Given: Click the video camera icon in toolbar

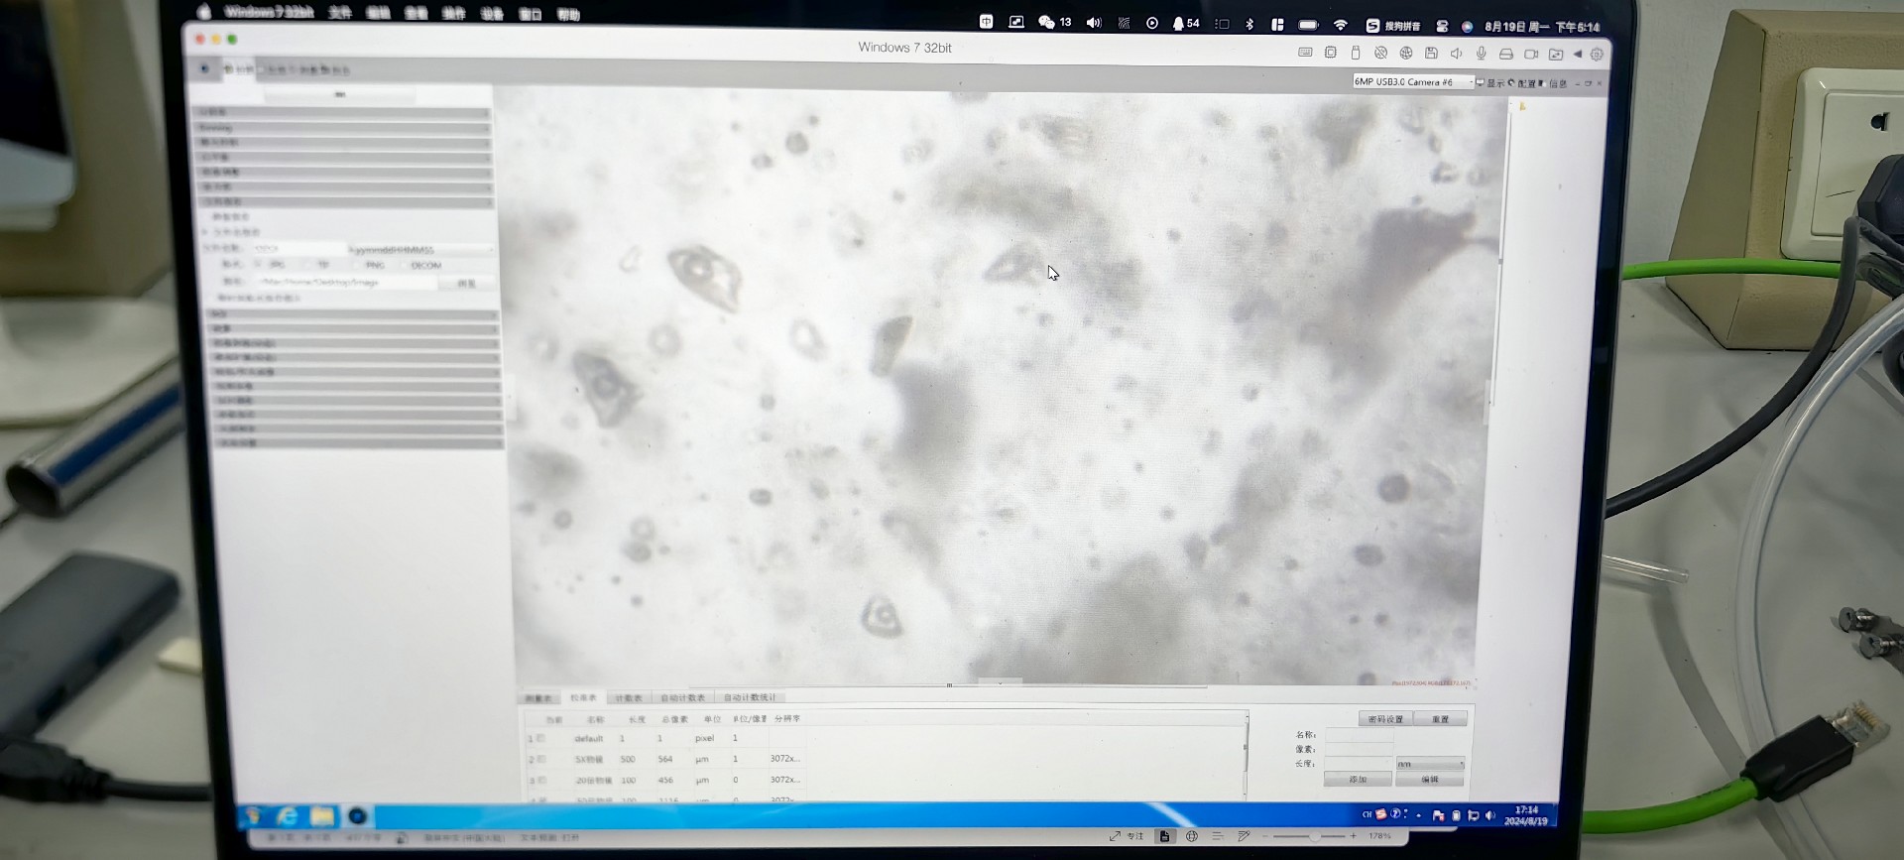Looking at the screenshot, I should [1531, 54].
